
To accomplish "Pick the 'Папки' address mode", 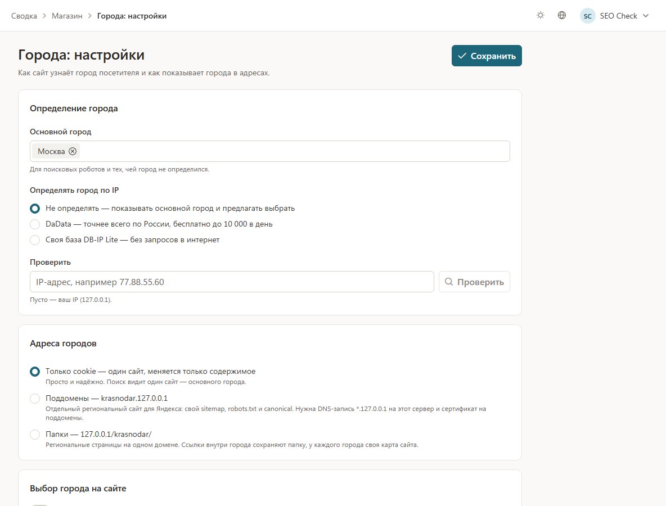I will [x=35, y=434].
